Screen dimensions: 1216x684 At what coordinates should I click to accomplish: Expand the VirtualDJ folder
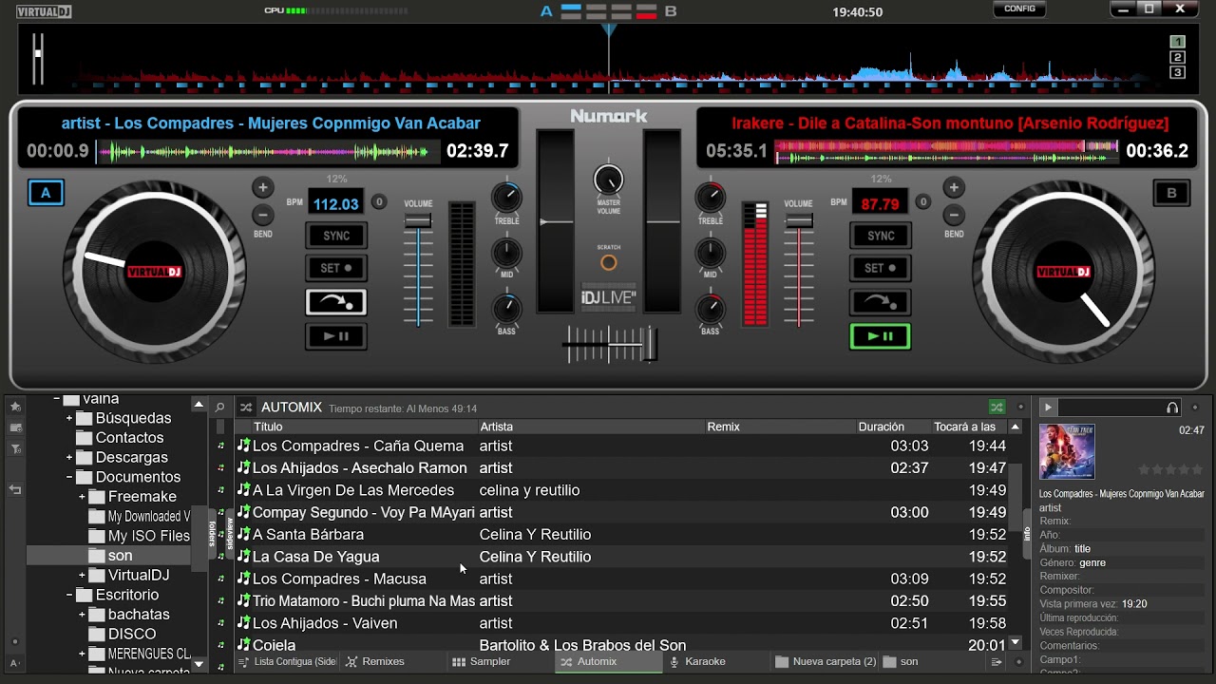[82, 576]
